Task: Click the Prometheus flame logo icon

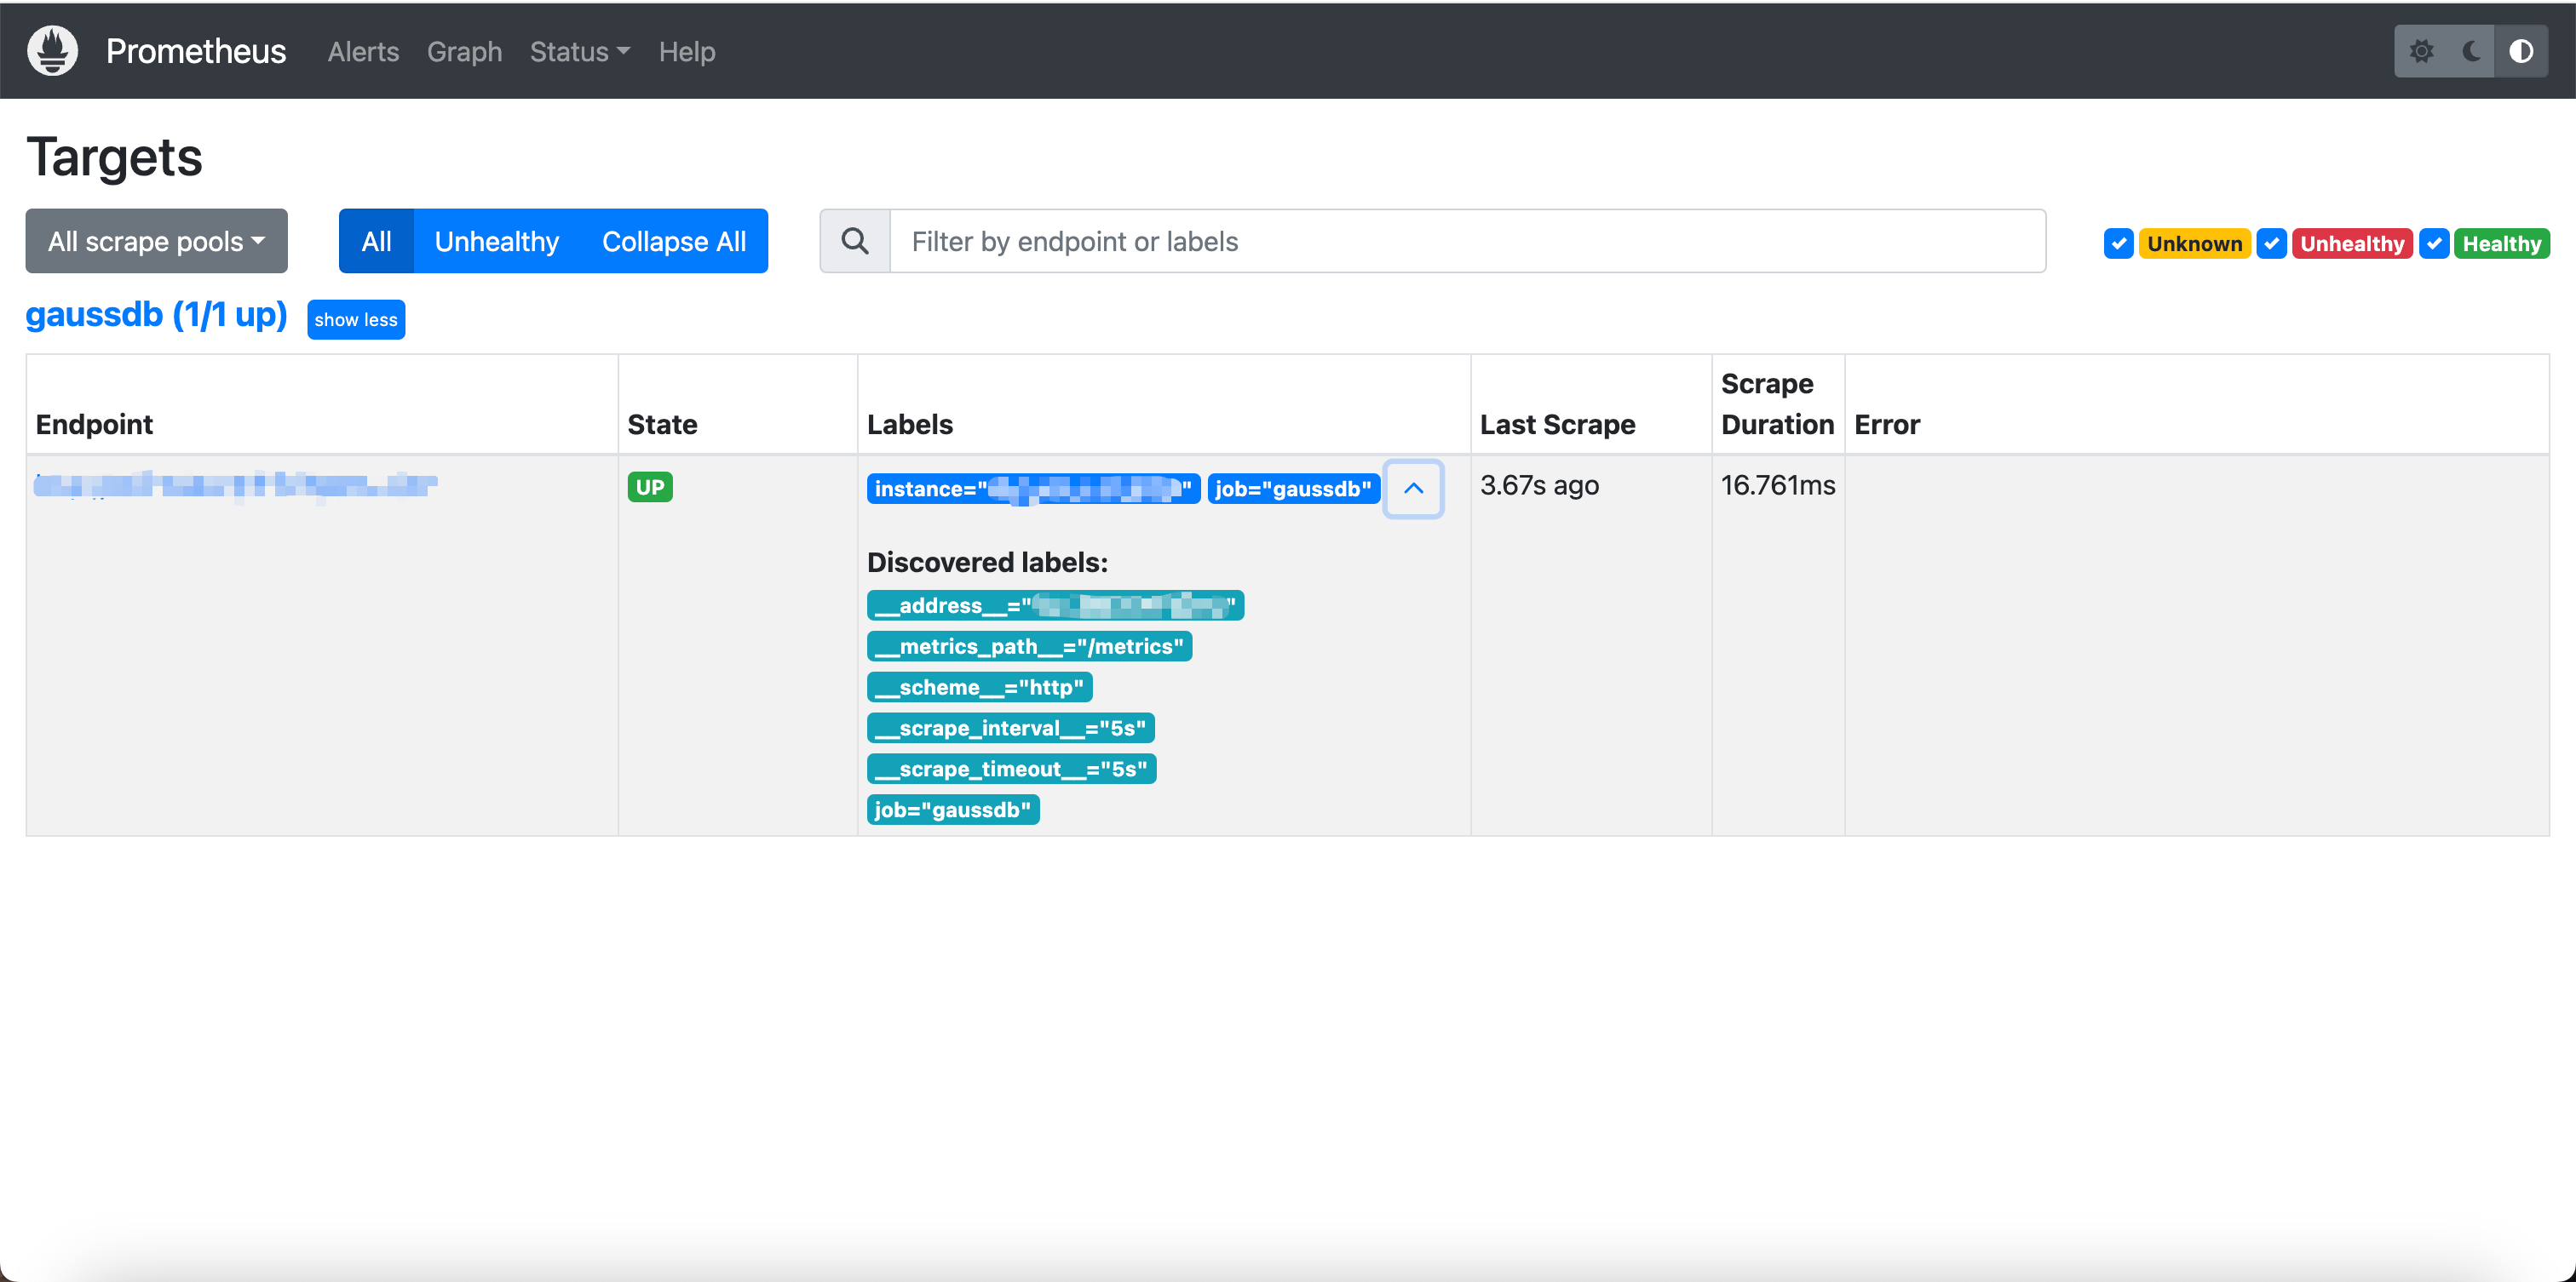Action: 52,51
